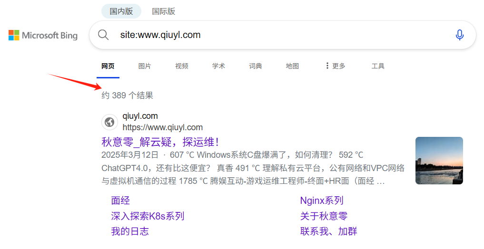Switch to 国际版 search
The width and height of the screenshot is (484, 249).
[x=164, y=11]
